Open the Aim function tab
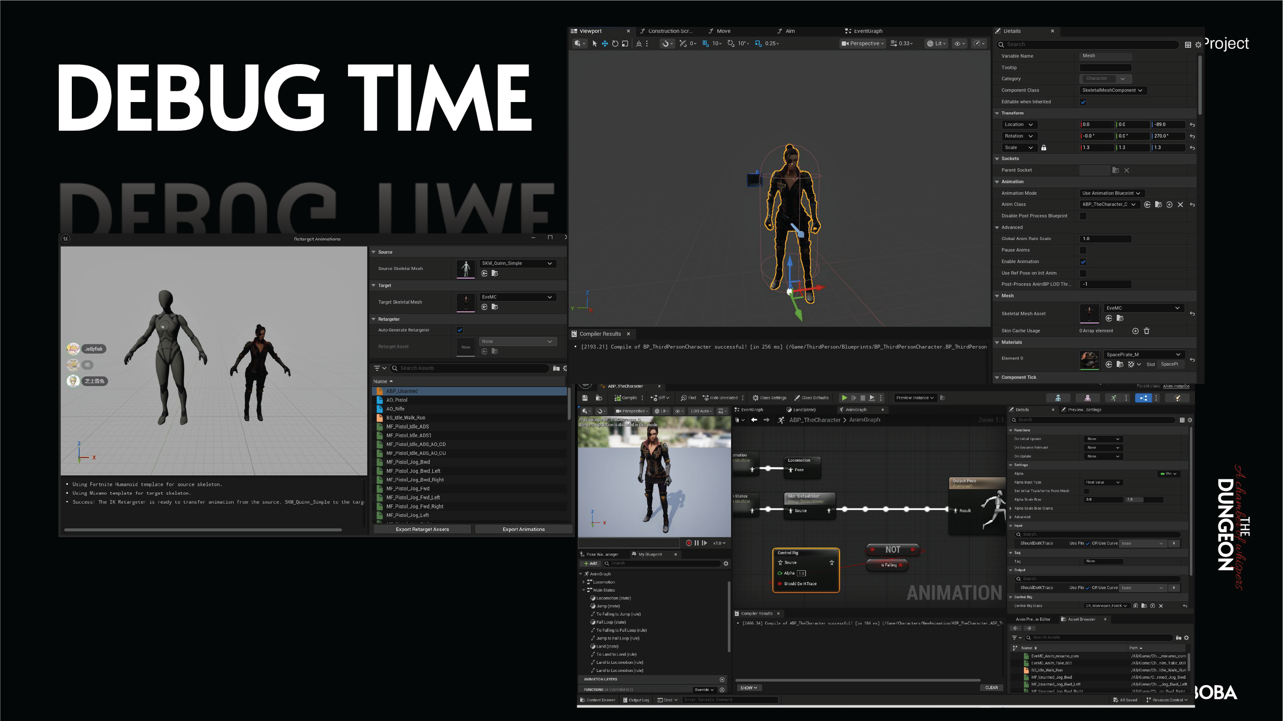This screenshot has width=1283, height=721. click(x=786, y=31)
